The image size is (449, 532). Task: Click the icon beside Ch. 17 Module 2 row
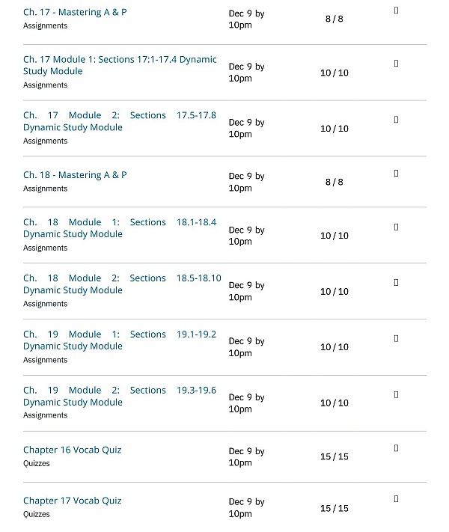coord(396,120)
